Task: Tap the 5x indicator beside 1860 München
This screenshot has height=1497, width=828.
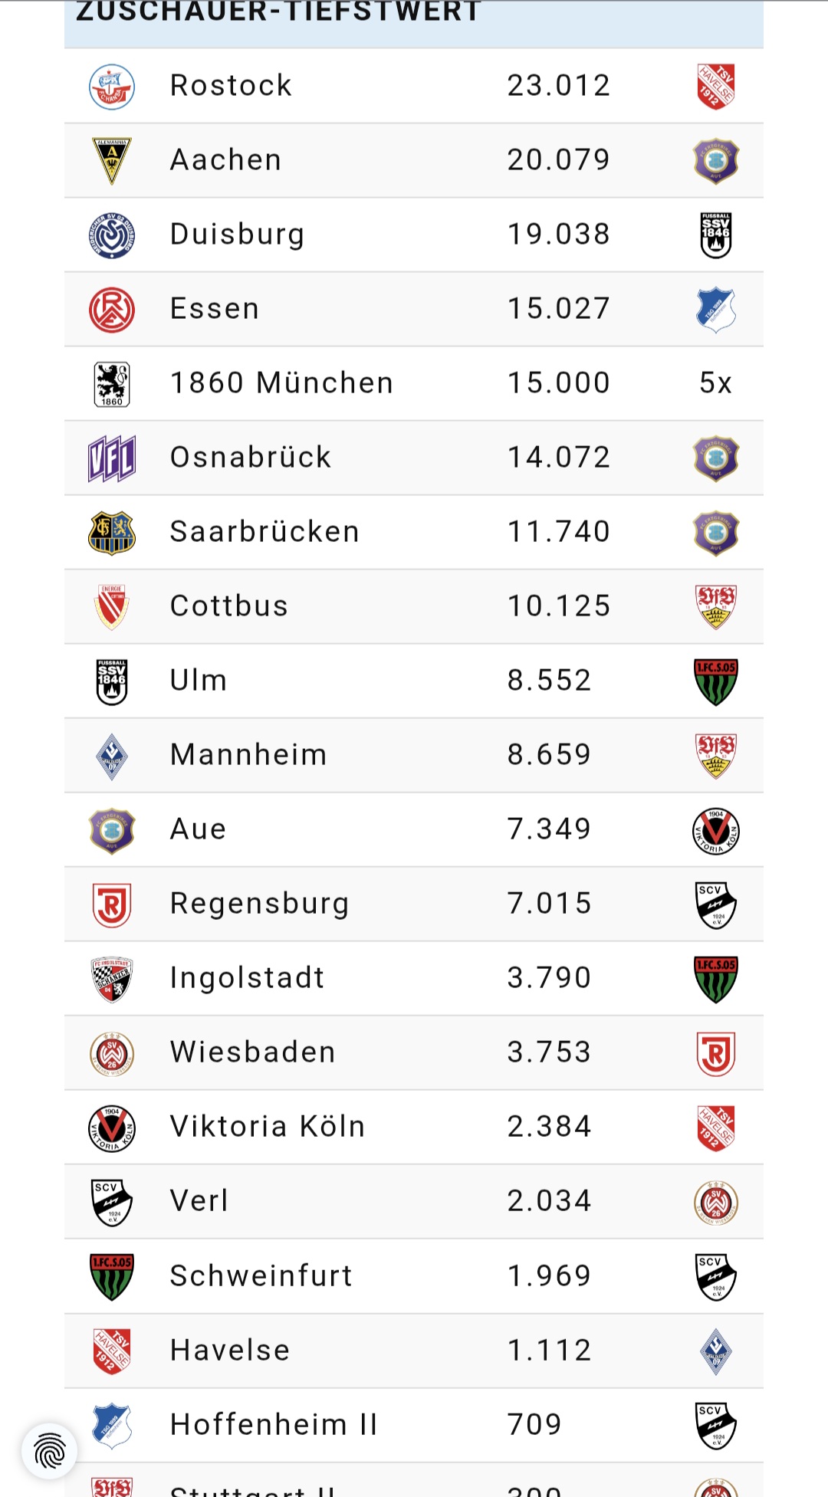Action: click(715, 383)
